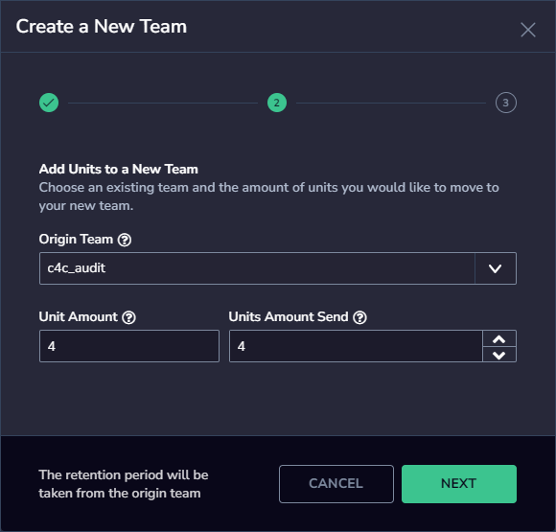Viewport: 556px width, 532px height.
Task: Click the Add Units to a New Team heading
Action: (x=119, y=169)
